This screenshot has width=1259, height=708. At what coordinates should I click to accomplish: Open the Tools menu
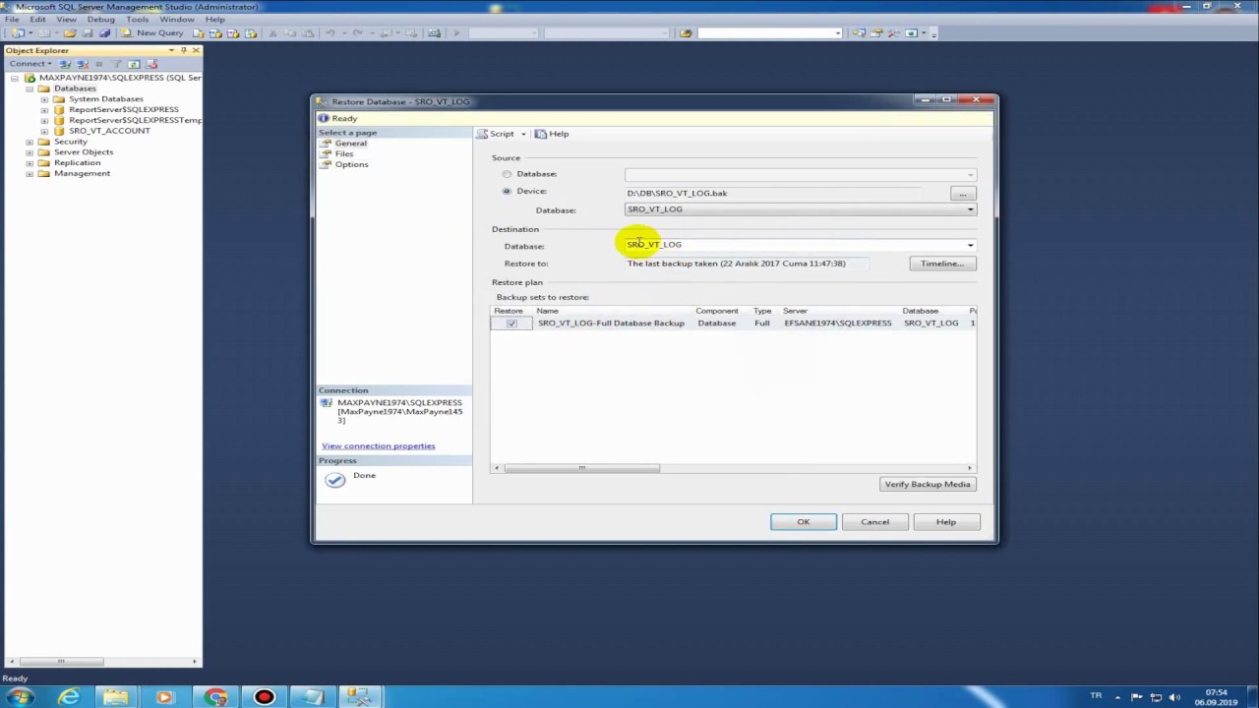pyautogui.click(x=137, y=19)
